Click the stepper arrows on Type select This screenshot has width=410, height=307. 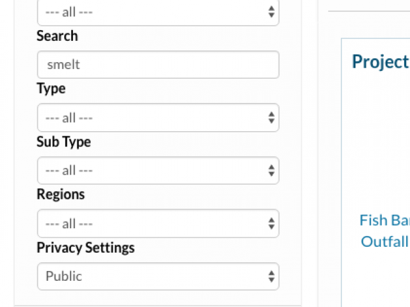tap(272, 118)
